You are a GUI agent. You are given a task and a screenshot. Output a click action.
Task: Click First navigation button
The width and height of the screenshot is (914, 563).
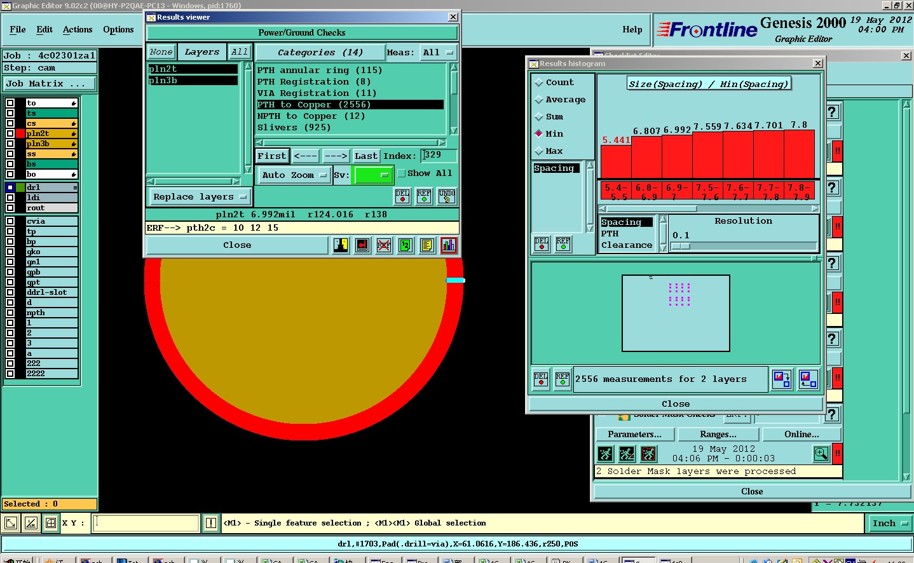click(x=272, y=156)
